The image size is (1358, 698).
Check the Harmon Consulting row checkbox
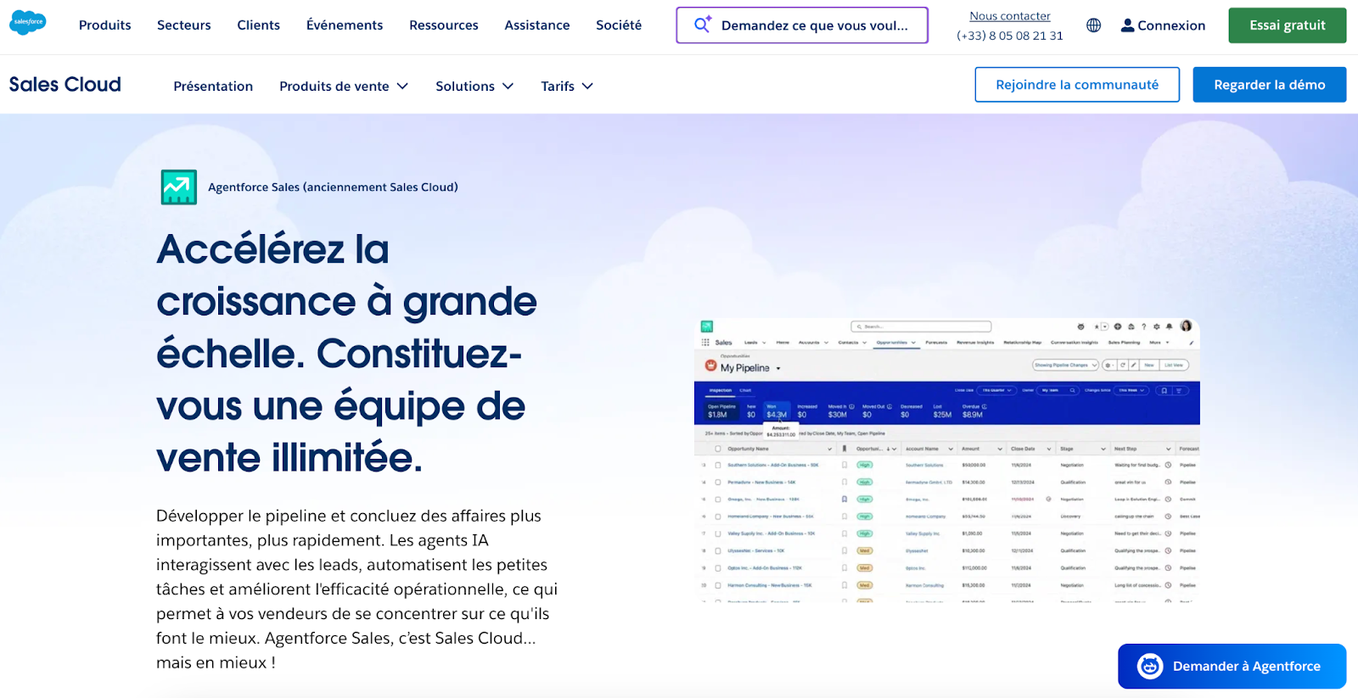[718, 585]
